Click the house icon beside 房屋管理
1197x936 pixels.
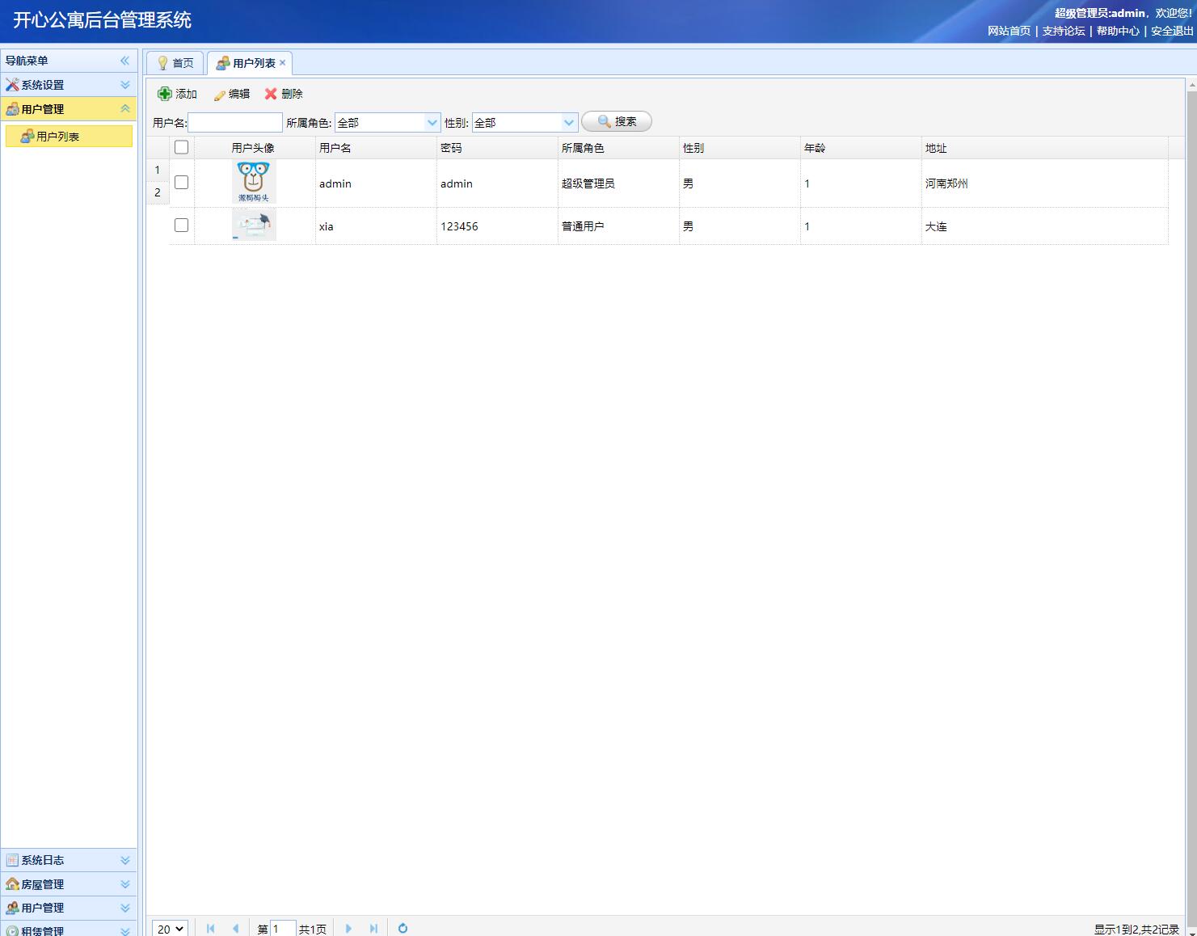point(12,884)
